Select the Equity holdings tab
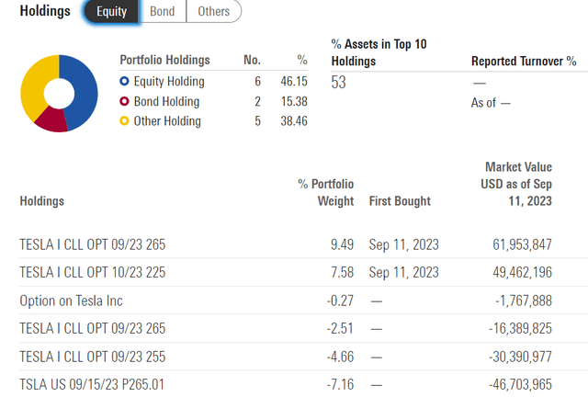The height and width of the screenshot is (397, 588). coord(112,12)
